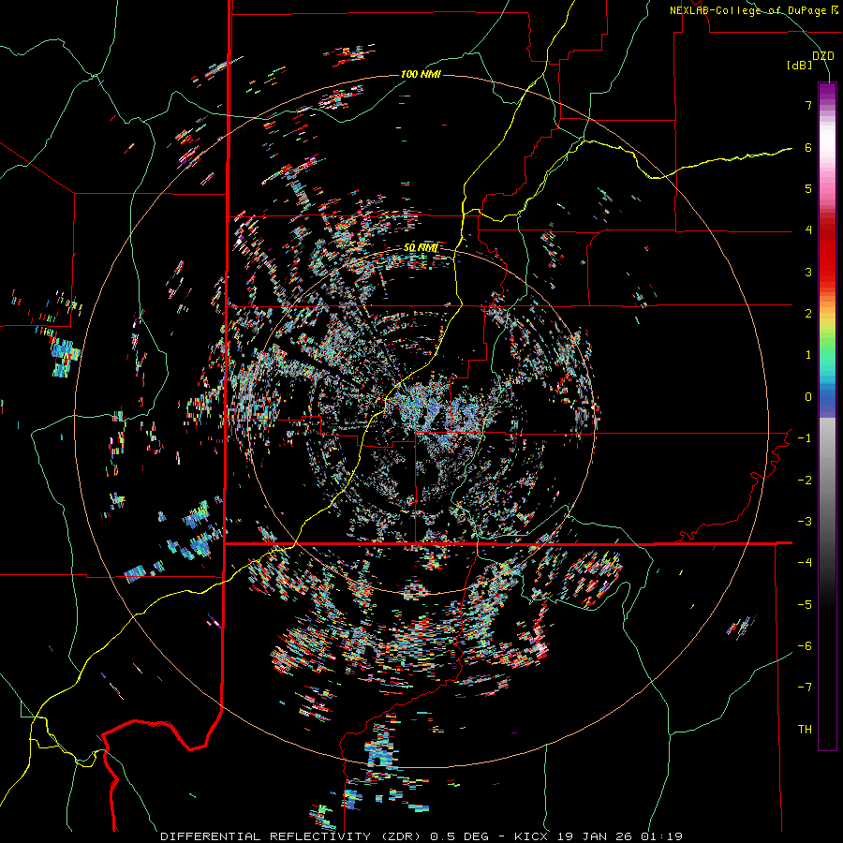
Task: Click the DZD product label above color scale
Action: (823, 56)
